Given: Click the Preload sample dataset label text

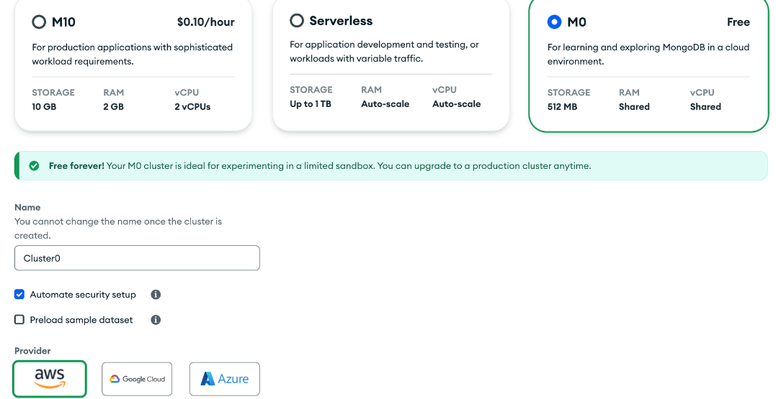Looking at the screenshot, I should pyautogui.click(x=81, y=320).
